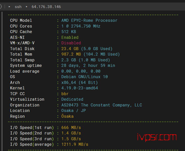
Task: Click the red 'Disabled' value
Action: [71, 43]
